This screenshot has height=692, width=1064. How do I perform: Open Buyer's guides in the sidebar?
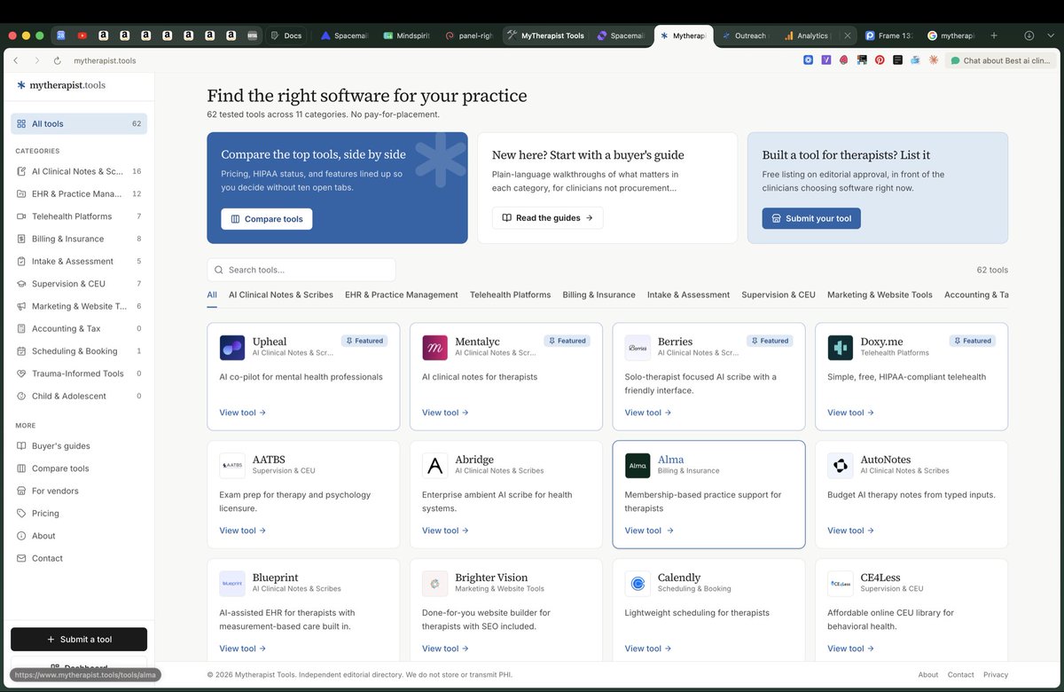coord(79,446)
